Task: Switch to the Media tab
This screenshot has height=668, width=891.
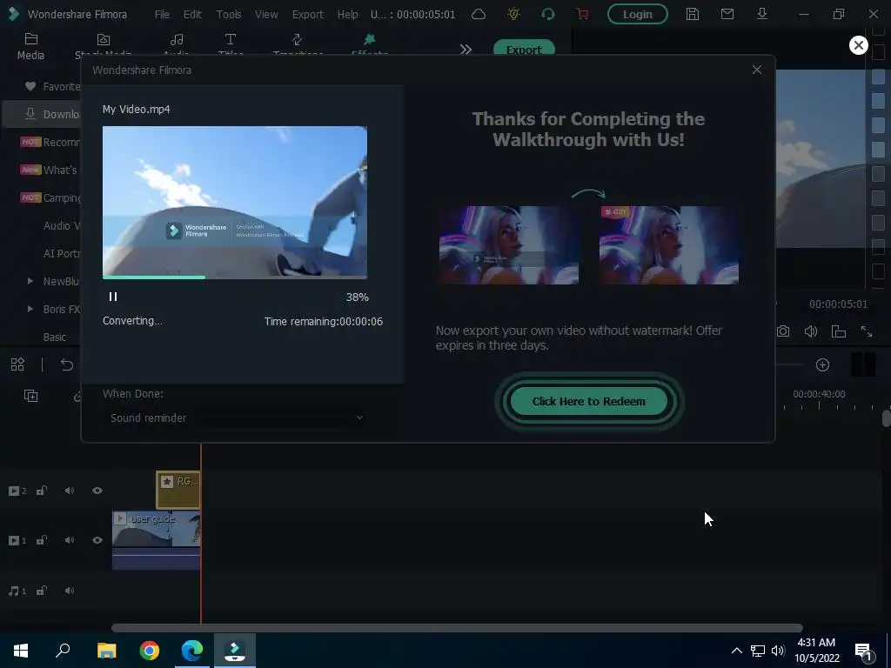Action: [30, 47]
